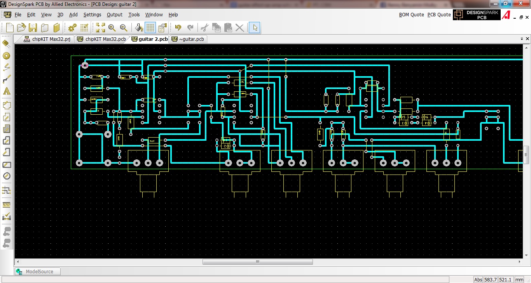The width and height of the screenshot is (531, 283).
Task: Toggle the ModelSource panel tab at bottom
Action: (37, 271)
